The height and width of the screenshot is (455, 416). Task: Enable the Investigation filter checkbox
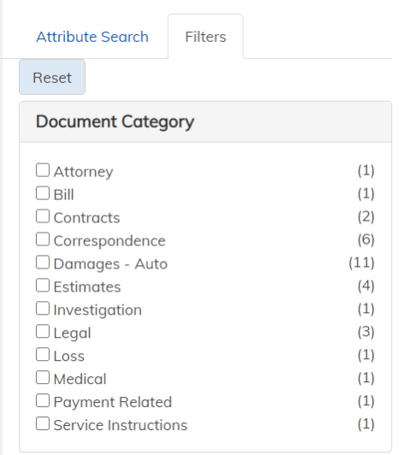(43, 308)
